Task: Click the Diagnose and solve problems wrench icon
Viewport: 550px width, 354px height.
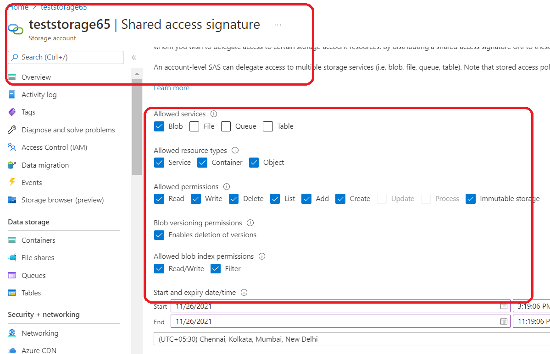Action: pyautogui.click(x=12, y=130)
